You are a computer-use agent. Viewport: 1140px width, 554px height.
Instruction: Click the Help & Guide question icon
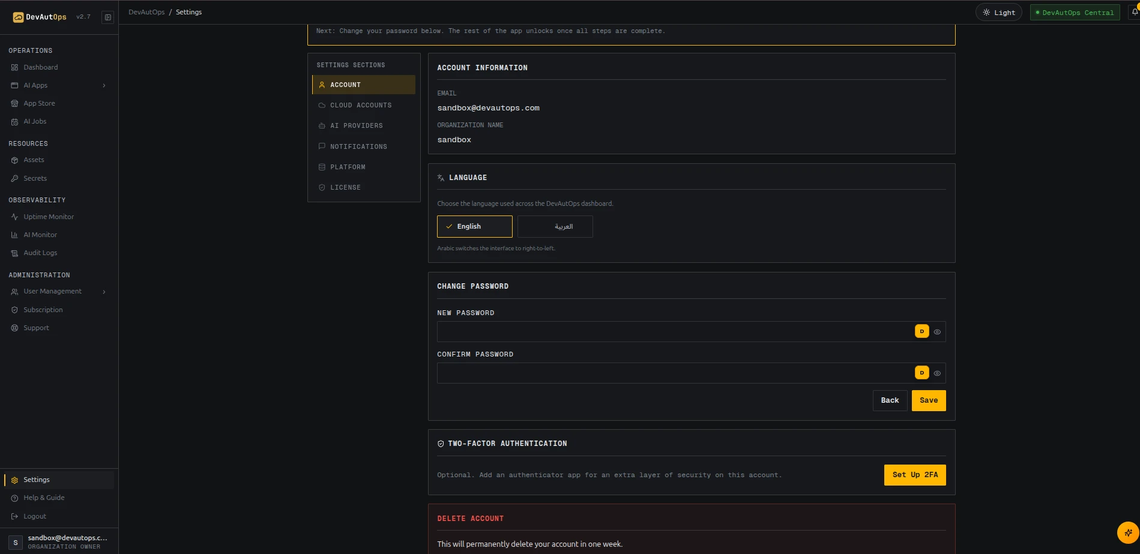14,498
